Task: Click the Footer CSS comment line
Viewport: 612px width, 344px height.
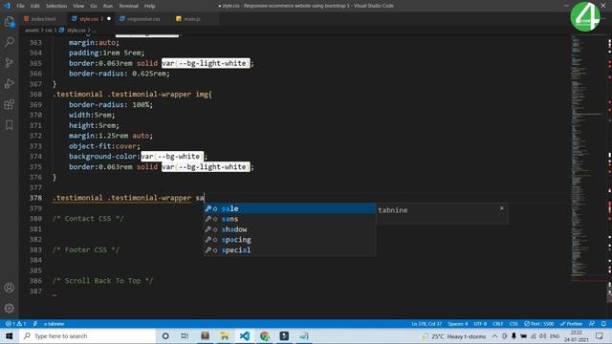Action: (86, 249)
